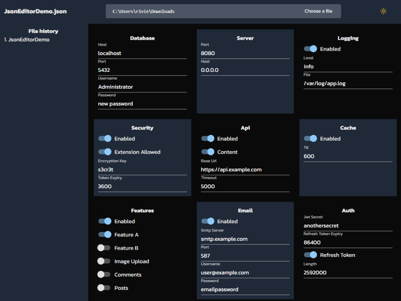Edit Refresh Token Expiry field 86400
This screenshot has height=301, width=401.
click(x=348, y=243)
